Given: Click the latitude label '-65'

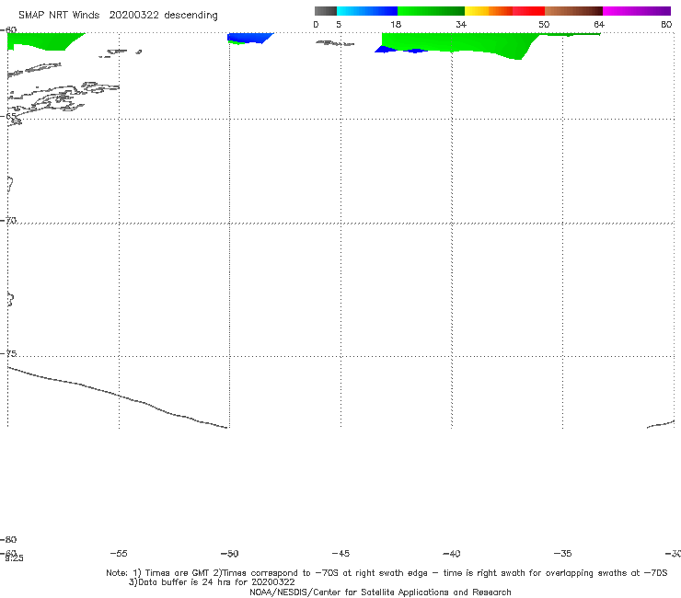Looking at the screenshot, I should (8, 116).
